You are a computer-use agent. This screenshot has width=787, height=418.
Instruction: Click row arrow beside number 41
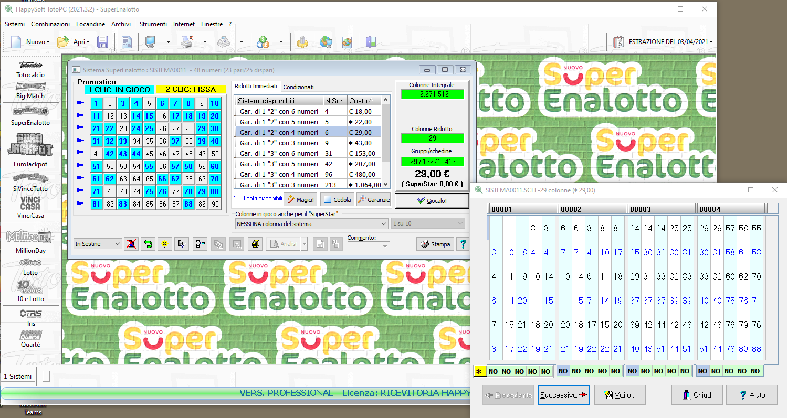pyautogui.click(x=80, y=153)
